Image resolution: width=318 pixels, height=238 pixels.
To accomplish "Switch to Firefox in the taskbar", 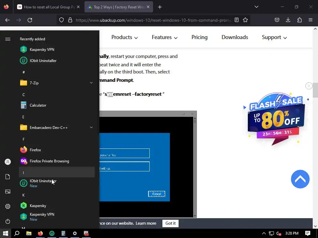I will point(40,233).
